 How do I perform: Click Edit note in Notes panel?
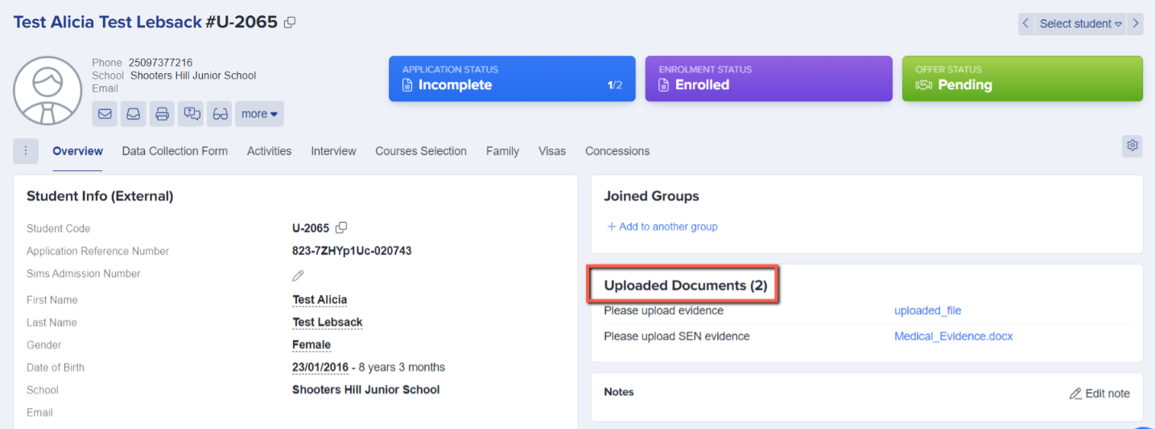(1099, 394)
